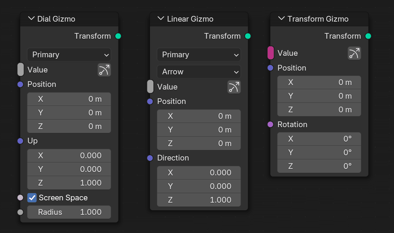
Task: Click the Transform Gizmo value pin icon
Action: (x=354, y=53)
